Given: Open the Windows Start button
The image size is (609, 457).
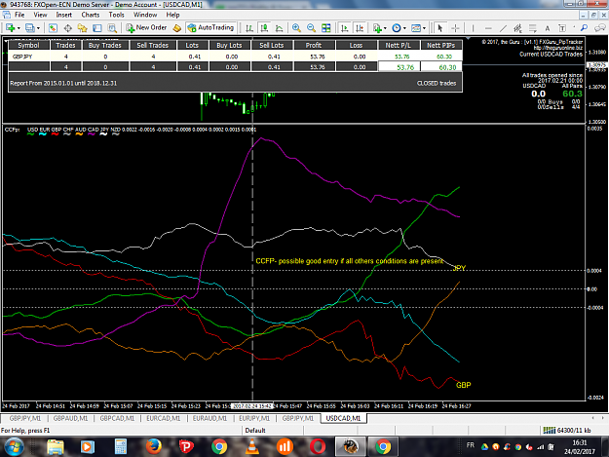Looking at the screenshot, I should [14, 447].
